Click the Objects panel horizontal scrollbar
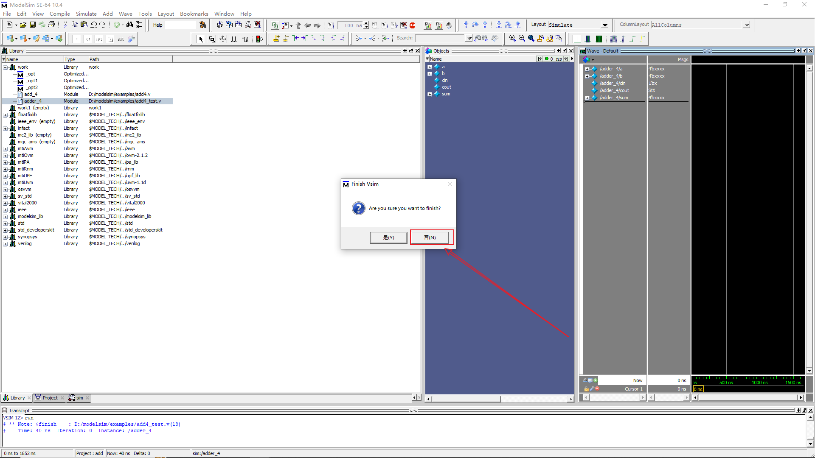The height and width of the screenshot is (458, 815). [499, 399]
